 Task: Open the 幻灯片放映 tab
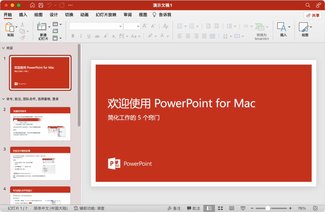pos(106,15)
